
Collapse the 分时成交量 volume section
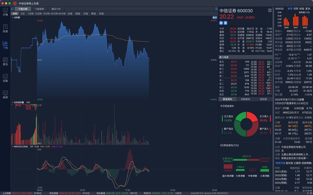tap(13, 103)
